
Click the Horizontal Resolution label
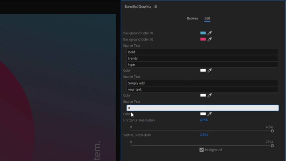click(139, 120)
